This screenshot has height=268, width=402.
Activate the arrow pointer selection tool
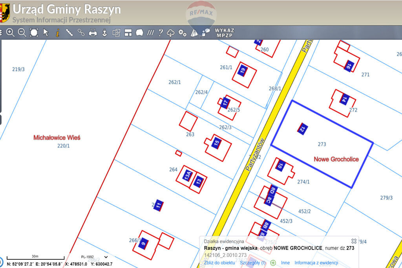pyautogui.click(x=46, y=33)
